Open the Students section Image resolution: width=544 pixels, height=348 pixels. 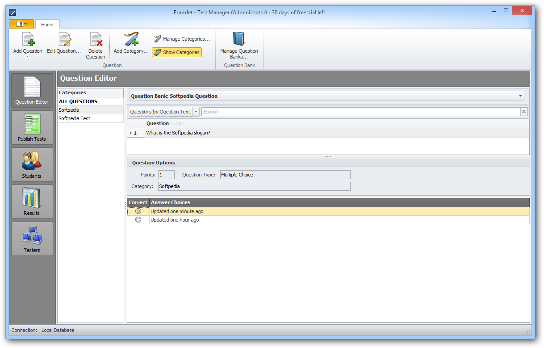(x=32, y=165)
